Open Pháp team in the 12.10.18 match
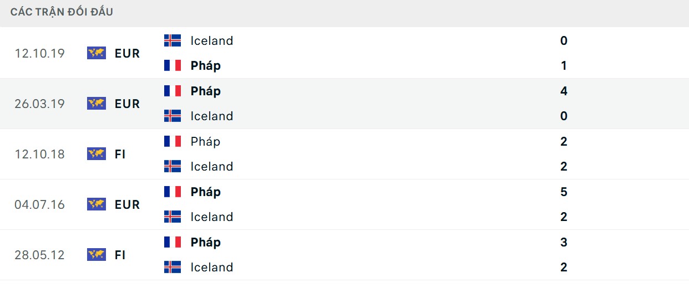The width and height of the screenshot is (689, 293). tap(205, 141)
